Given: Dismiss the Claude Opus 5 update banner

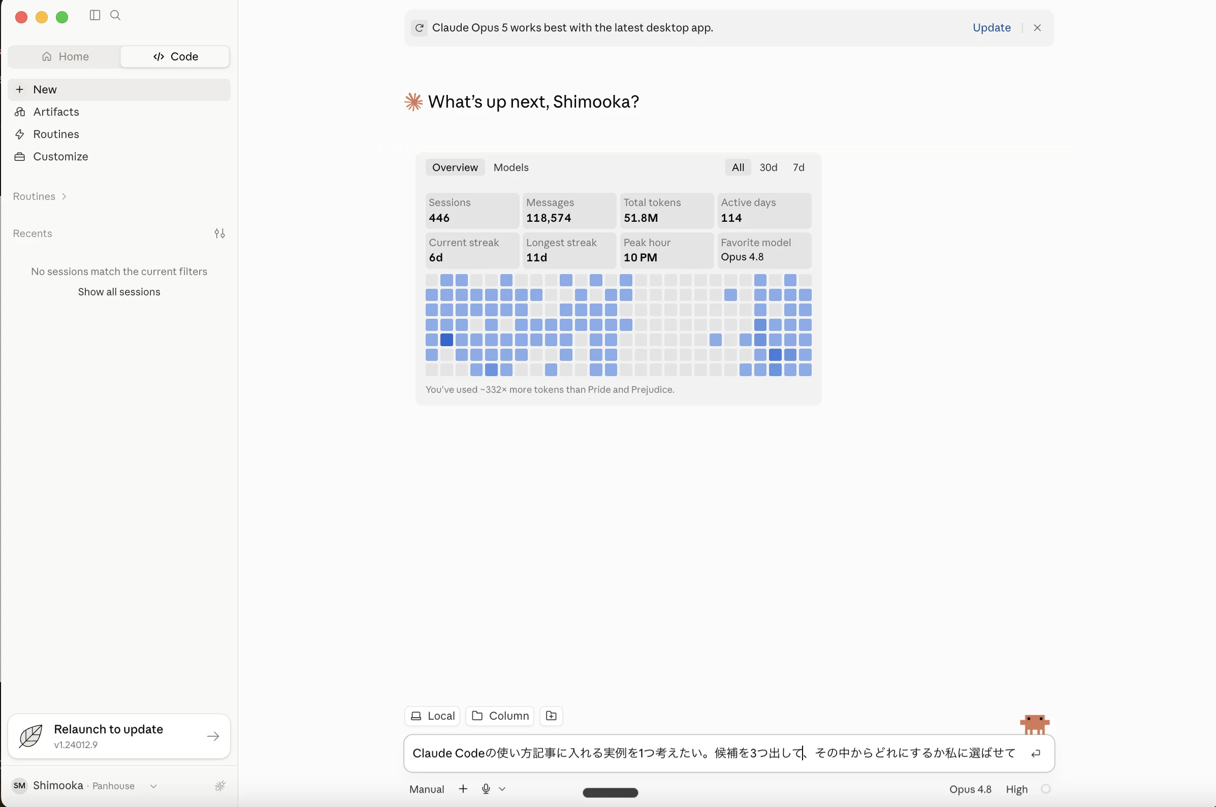Looking at the screenshot, I should (1037, 28).
